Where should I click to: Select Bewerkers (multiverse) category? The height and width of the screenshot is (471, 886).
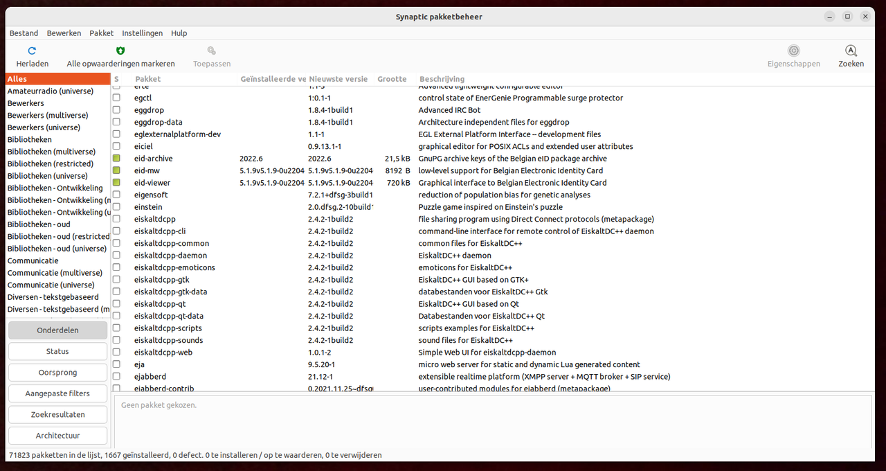(57, 116)
